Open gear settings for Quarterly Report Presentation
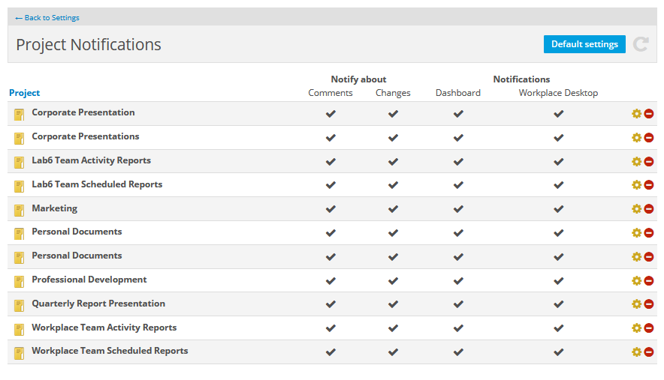 636,304
